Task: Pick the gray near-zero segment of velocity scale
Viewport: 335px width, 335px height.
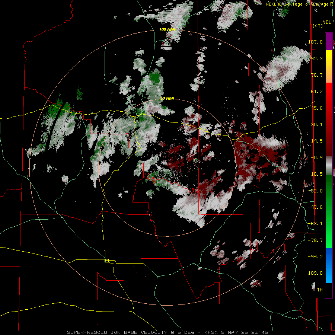Action: click(329, 166)
